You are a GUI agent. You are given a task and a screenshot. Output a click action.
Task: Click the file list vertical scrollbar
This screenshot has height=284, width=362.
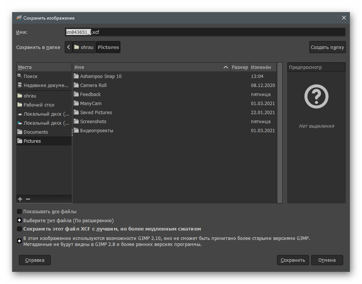(280, 132)
